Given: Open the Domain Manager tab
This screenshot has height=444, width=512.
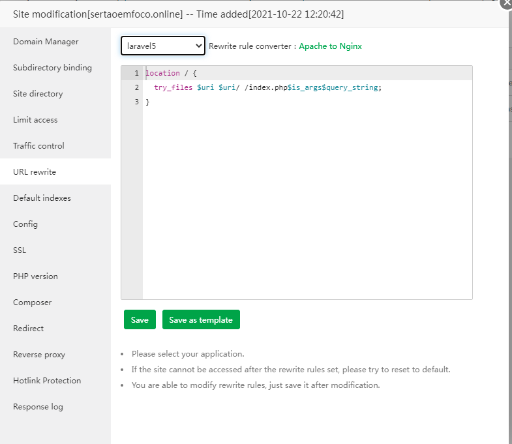Looking at the screenshot, I should 46,42.
